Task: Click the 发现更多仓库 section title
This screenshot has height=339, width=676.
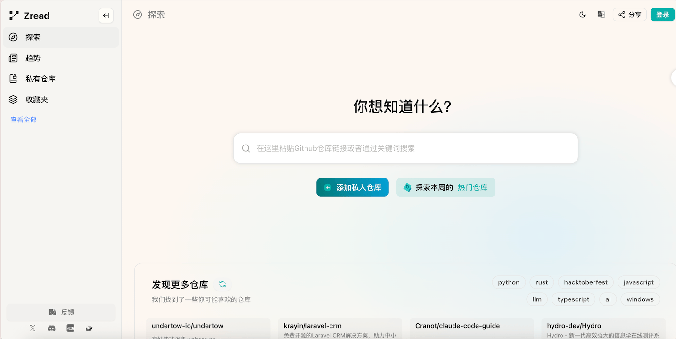Action: (x=180, y=284)
